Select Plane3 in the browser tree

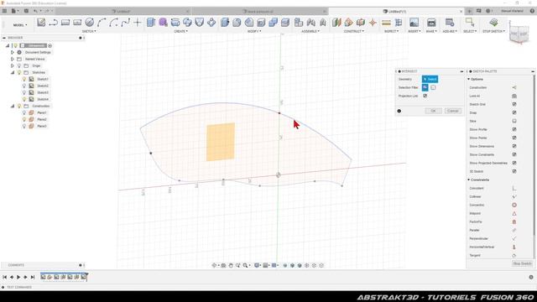click(42, 126)
